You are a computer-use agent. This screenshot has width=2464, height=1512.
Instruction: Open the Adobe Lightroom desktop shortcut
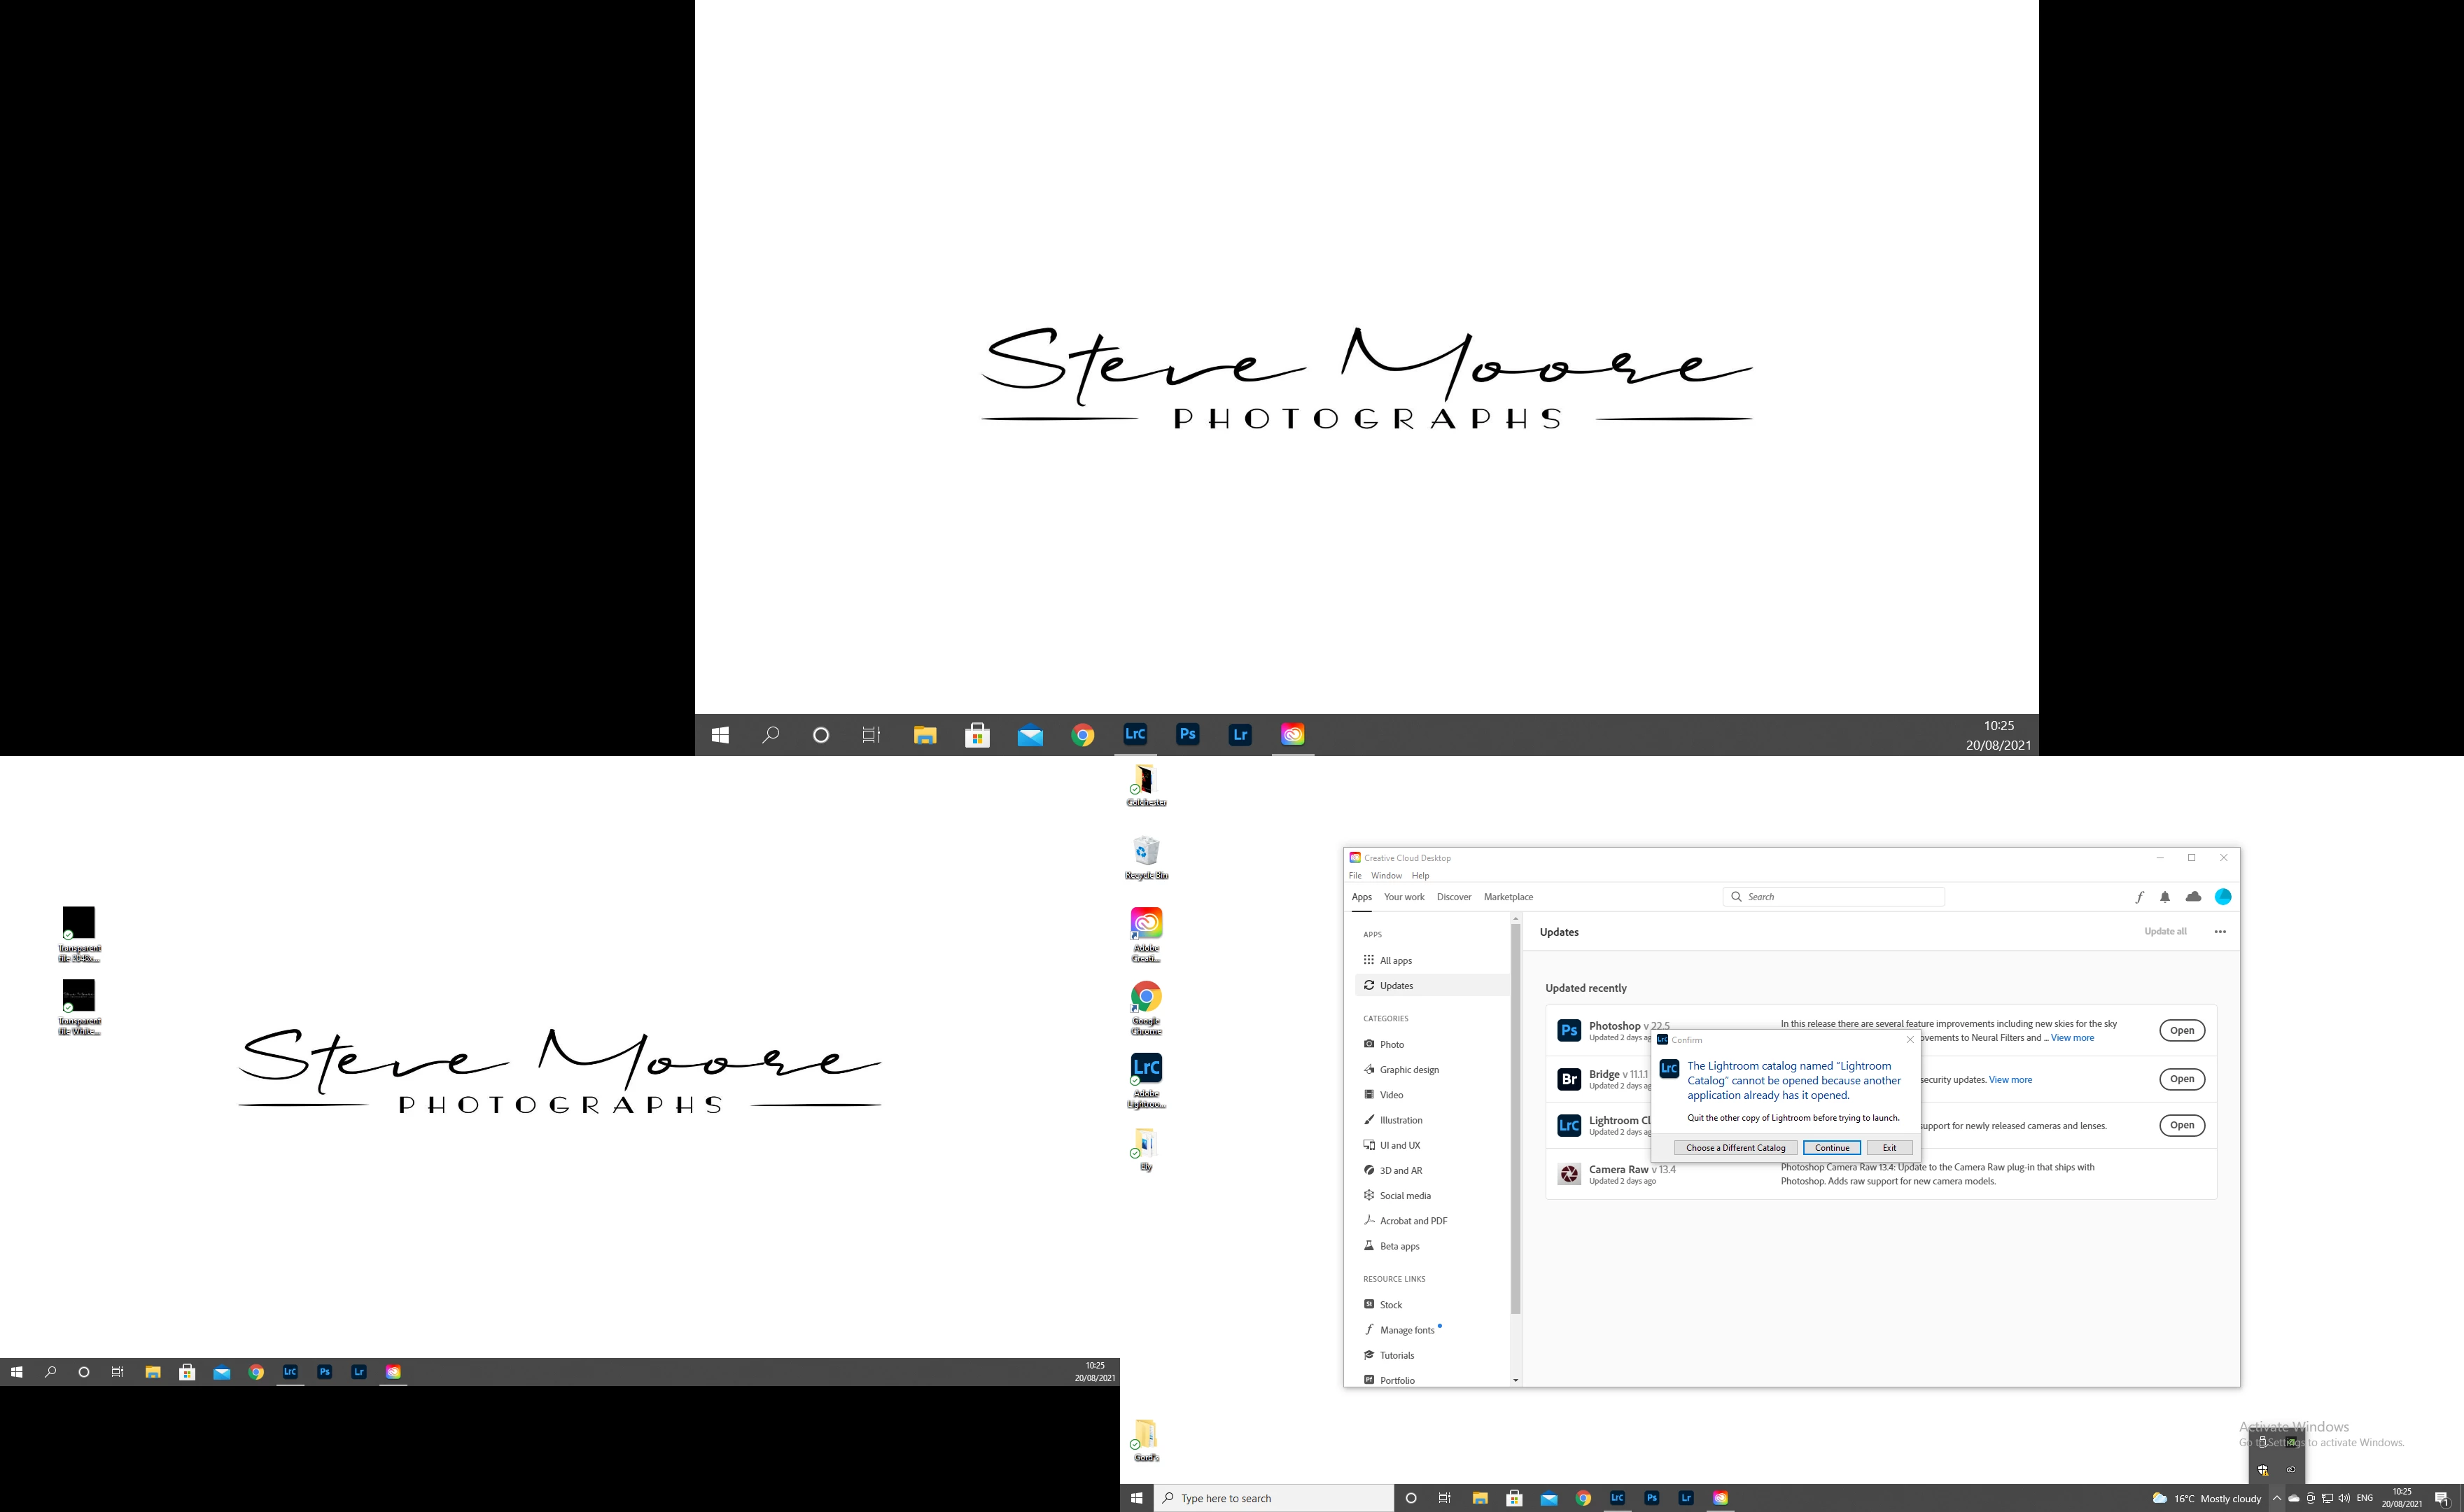coord(1146,1069)
